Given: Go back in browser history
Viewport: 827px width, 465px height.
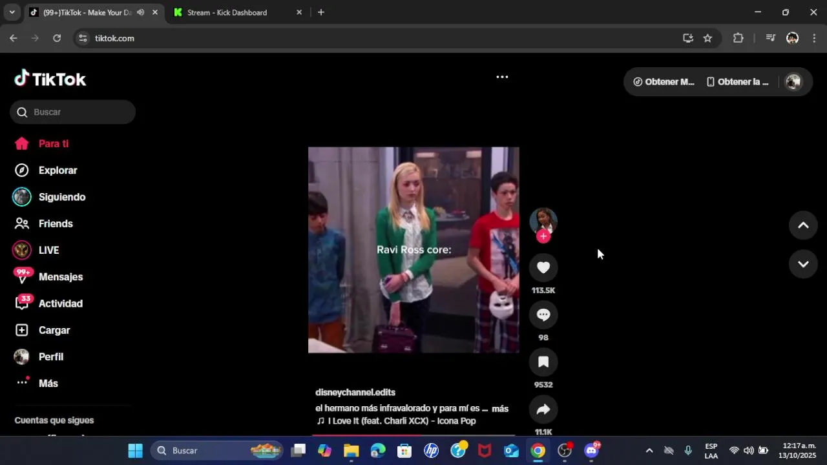Looking at the screenshot, I should pyautogui.click(x=14, y=38).
